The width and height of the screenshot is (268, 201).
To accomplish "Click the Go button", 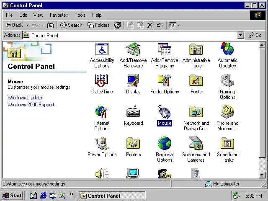I will pos(255,35).
